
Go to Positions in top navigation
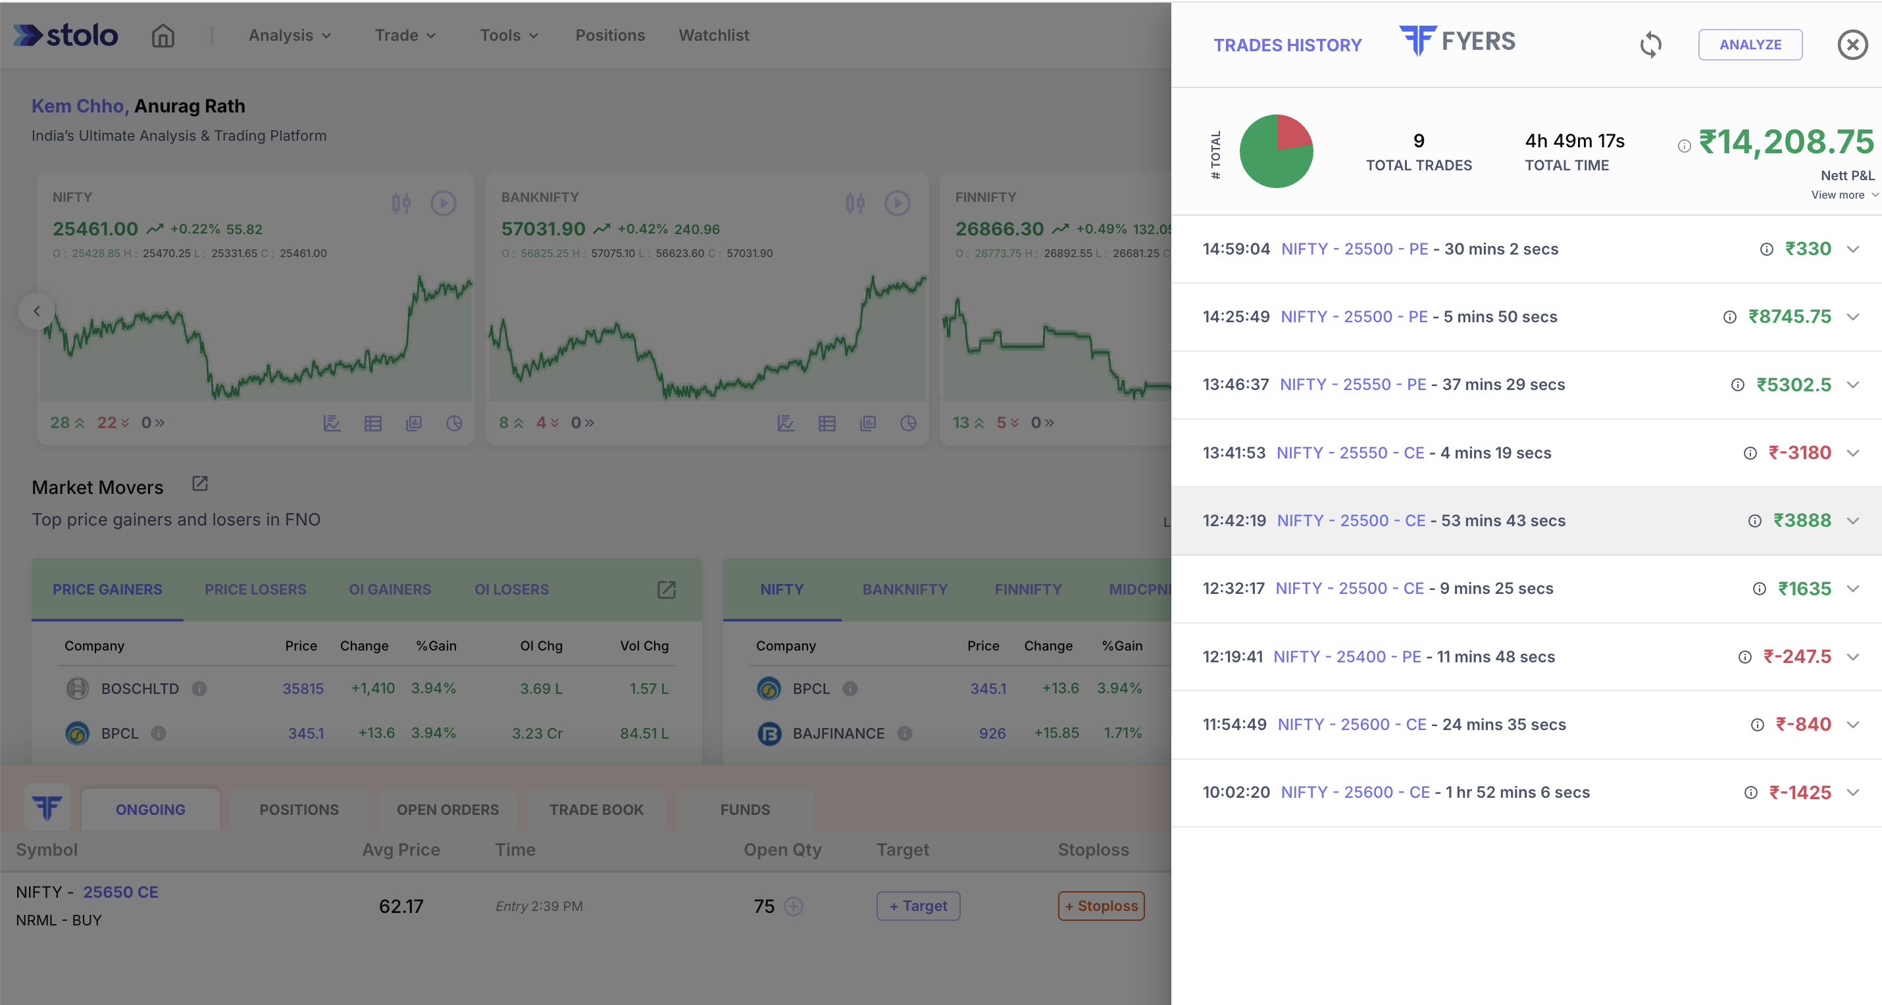tap(610, 35)
